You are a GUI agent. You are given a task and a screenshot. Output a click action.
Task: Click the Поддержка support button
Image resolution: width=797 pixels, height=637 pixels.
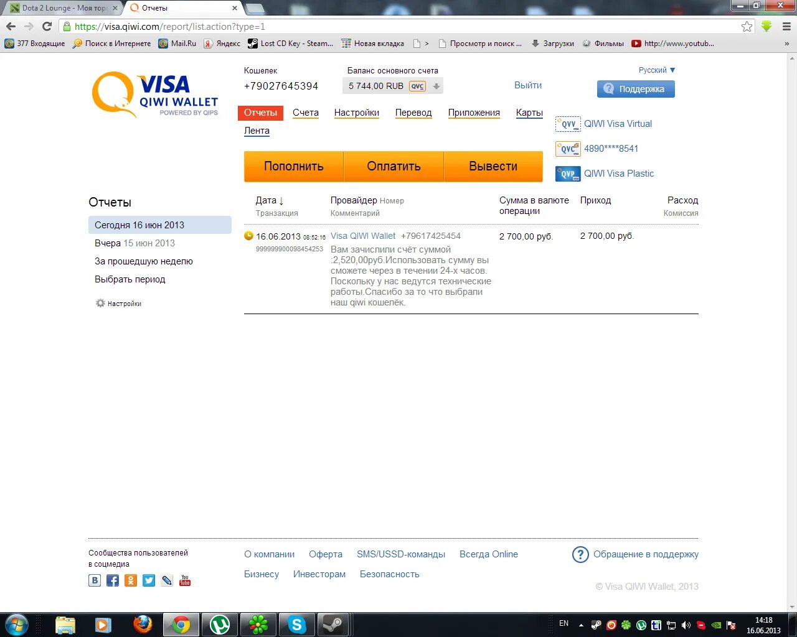click(636, 89)
